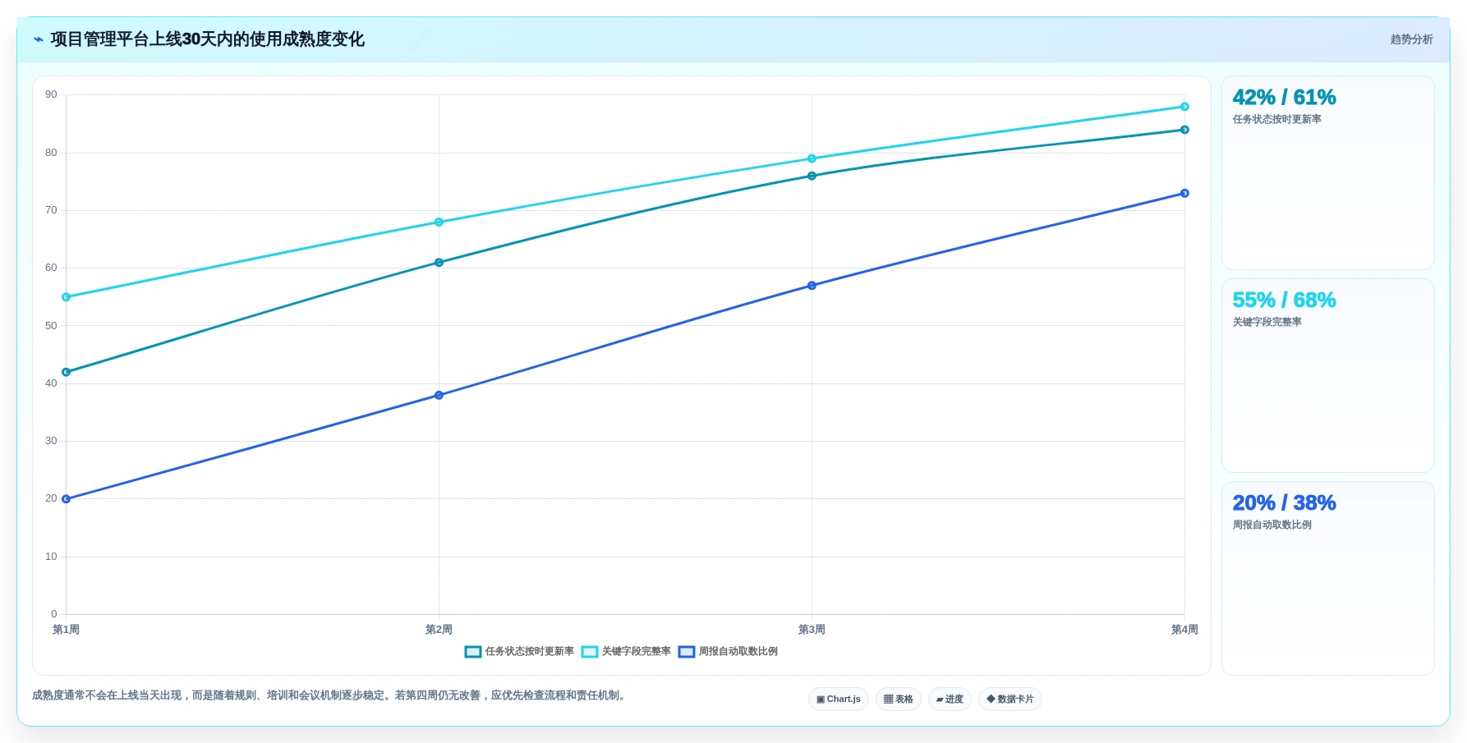This screenshot has width=1467, height=743.
Task: Click the footnote text starting 成熟度通常不会
Action: coord(331,695)
